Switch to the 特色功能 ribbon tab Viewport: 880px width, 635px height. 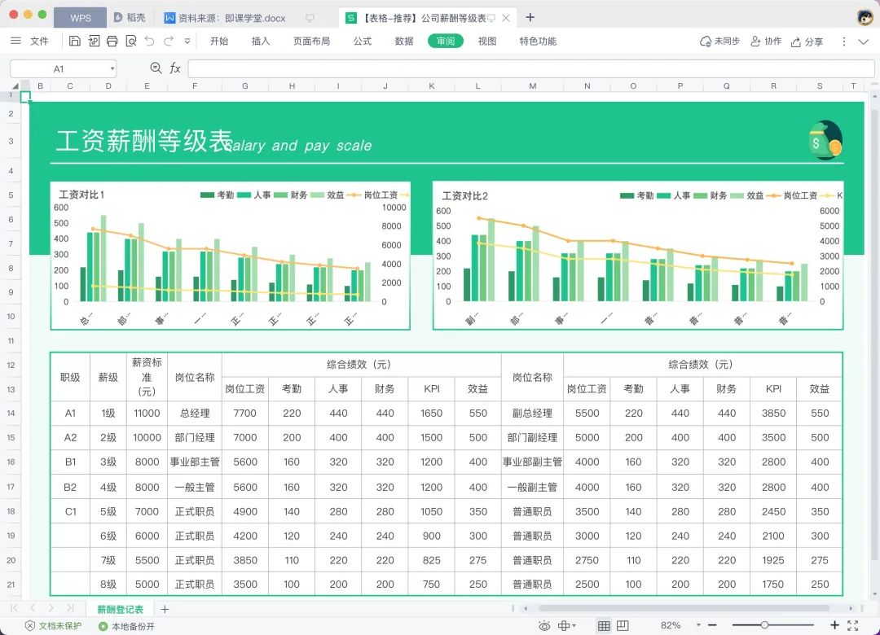538,41
